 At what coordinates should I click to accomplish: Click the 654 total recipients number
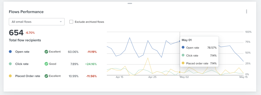click(x=16, y=33)
